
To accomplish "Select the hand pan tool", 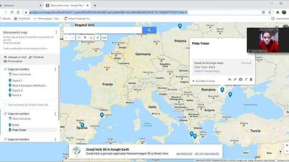I will tap(79, 38).
